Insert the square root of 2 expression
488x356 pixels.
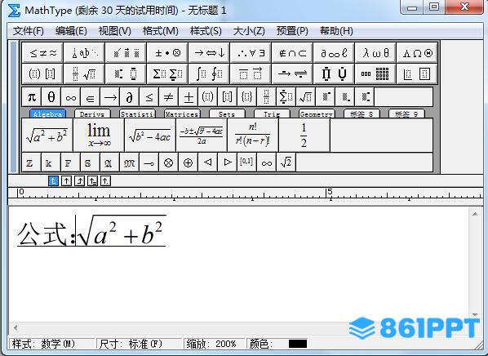click(x=286, y=162)
